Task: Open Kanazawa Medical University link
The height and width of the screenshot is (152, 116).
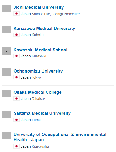Action: [44, 29]
